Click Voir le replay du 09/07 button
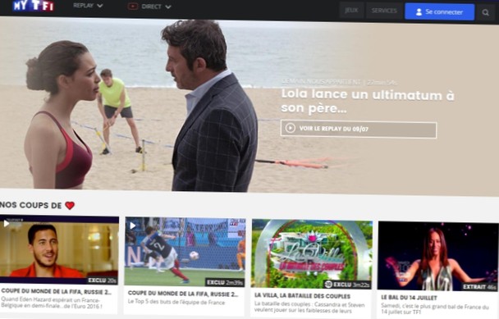499x319 pixels. (359, 129)
